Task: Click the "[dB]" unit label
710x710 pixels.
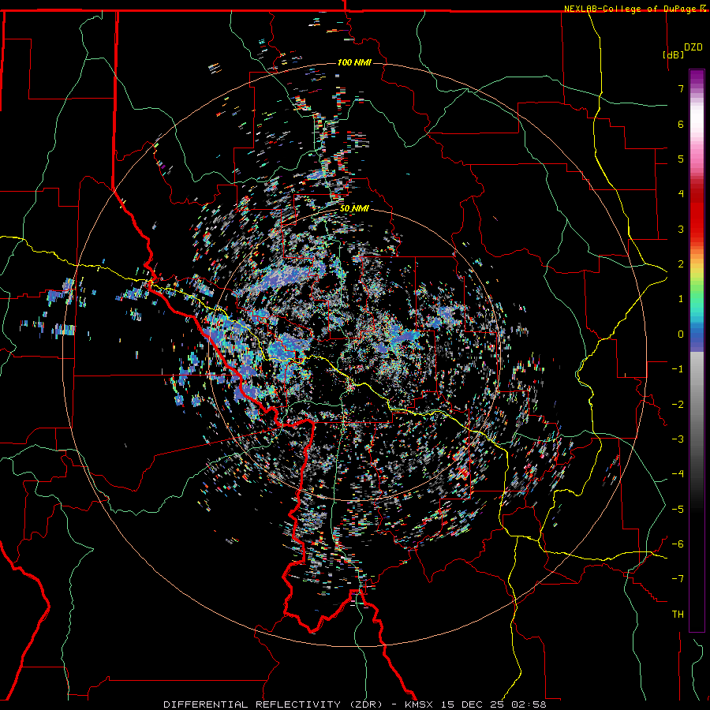Action: click(674, 54)
